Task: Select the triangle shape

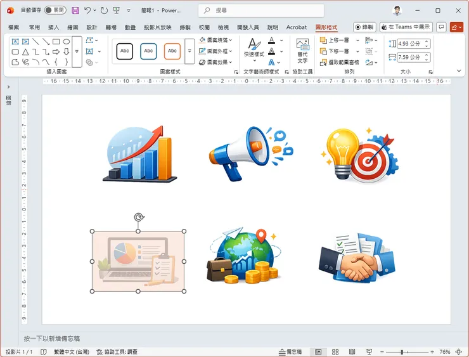Action: 25,52
